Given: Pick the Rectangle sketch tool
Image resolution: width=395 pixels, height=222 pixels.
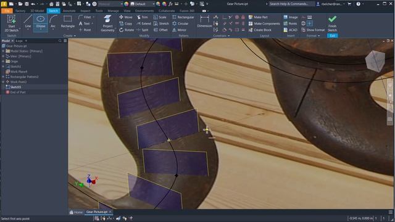Looking at the screenshot, I should [67, 22].
